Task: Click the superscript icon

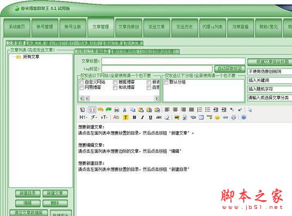Action: pos(240,109)
